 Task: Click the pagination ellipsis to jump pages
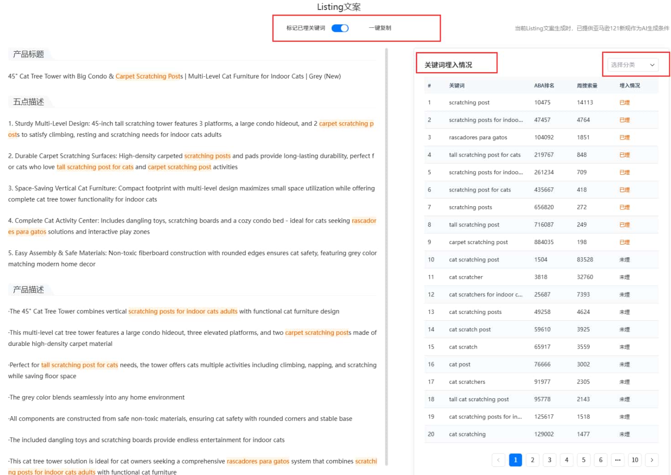(x=618, y=460)
